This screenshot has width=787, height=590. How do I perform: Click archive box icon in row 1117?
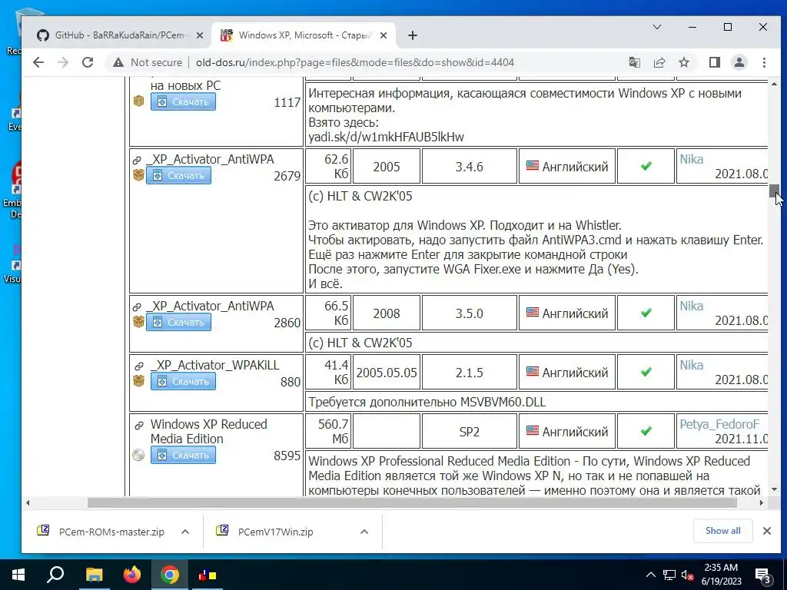139,101
